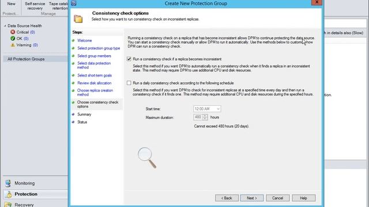Go to the Welcome step
The width and height of the screenshot is (369, 207).
click(85, 40)
